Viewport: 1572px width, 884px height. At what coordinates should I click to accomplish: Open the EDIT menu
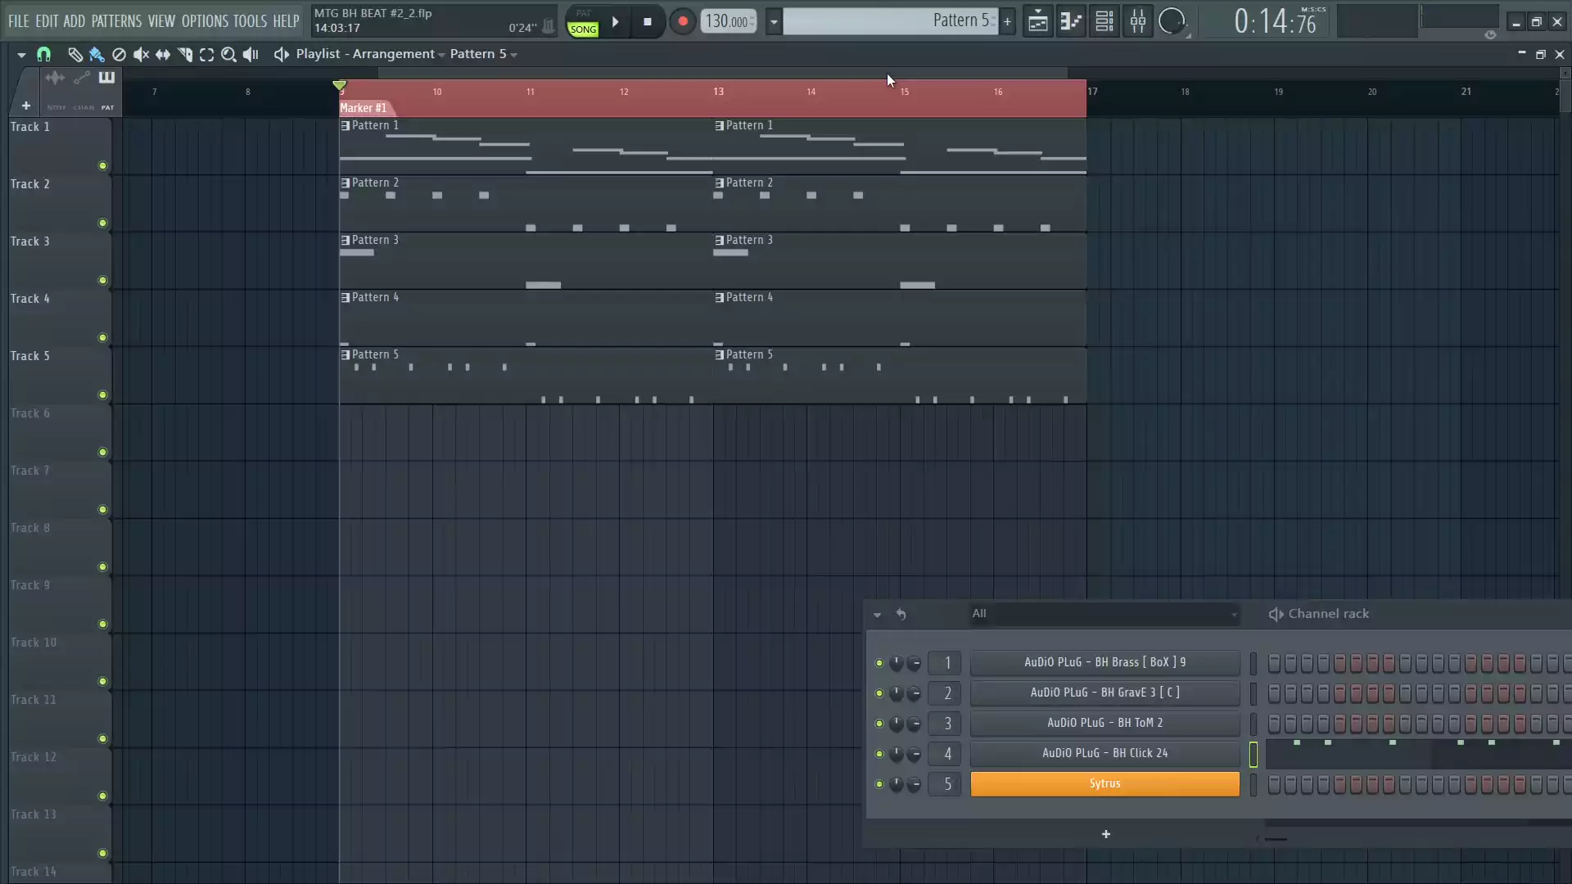tap(47, 21)
